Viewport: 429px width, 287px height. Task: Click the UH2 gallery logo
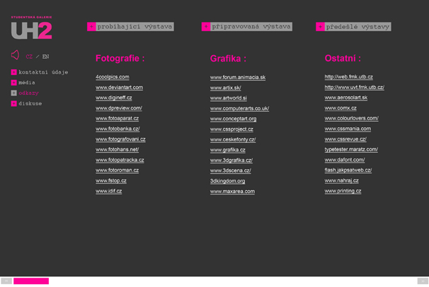31,29
